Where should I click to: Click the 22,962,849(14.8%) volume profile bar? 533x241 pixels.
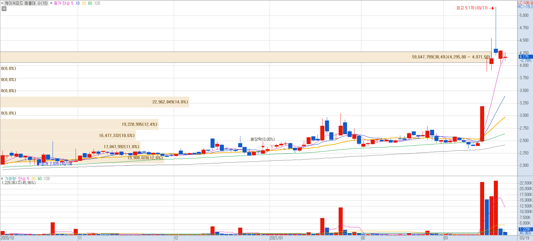click(x=95, y=102)
